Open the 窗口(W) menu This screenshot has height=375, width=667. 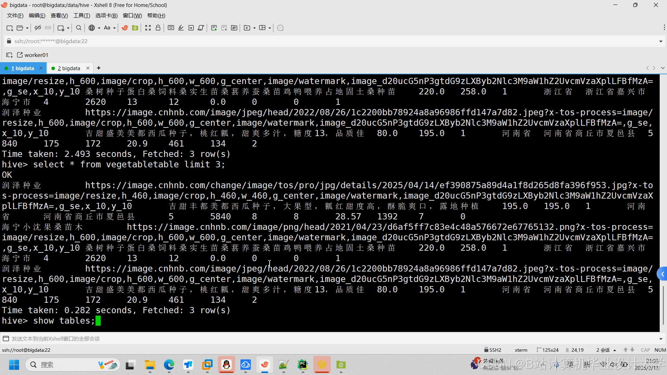132,15
